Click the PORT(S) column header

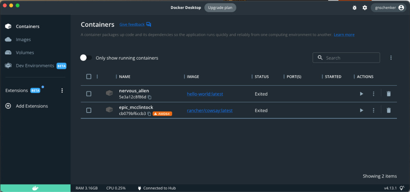(x=294, y=77)
